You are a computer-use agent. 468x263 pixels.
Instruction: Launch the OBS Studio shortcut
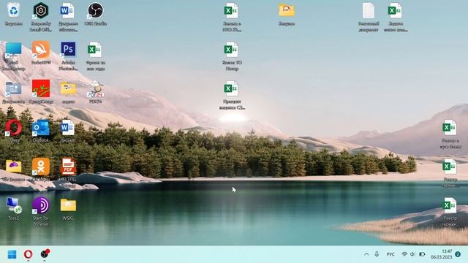(x=96, y=11)
